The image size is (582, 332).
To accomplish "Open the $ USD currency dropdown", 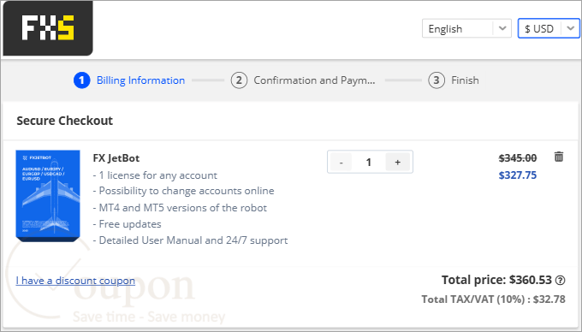I will 549,28.
